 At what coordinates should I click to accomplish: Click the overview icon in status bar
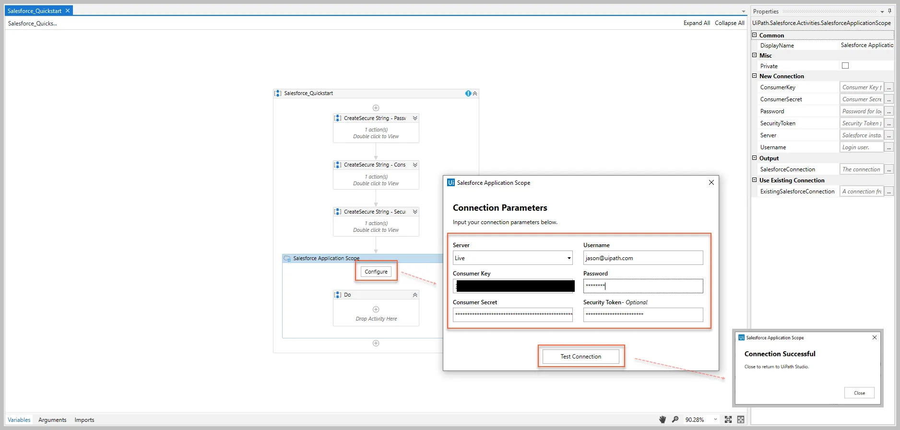[x=741, y=419]
